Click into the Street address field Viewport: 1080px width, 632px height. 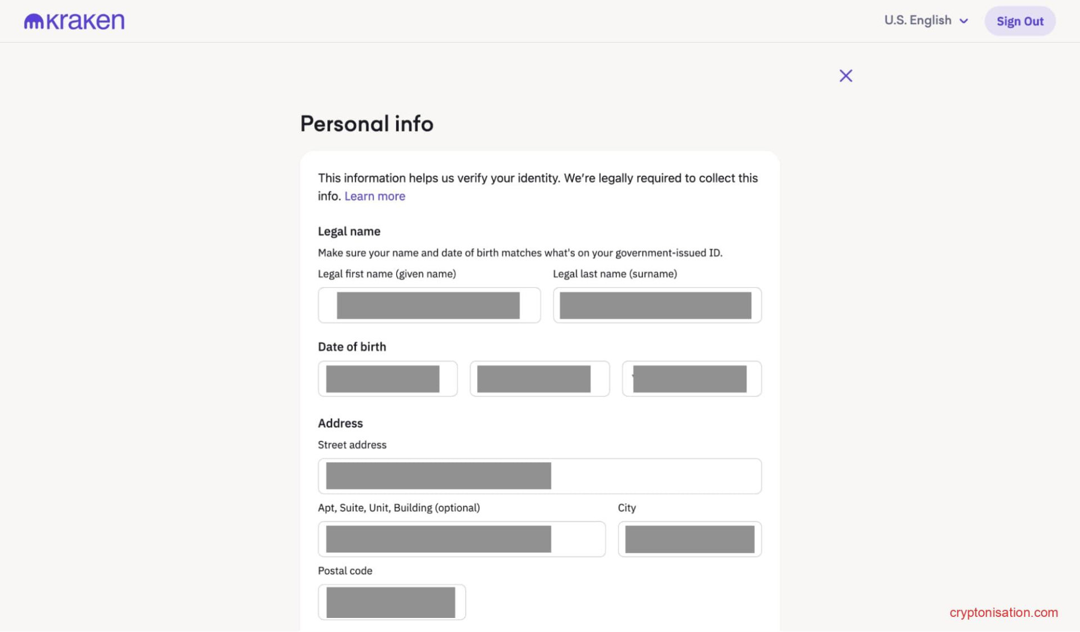tap(539, 476)
